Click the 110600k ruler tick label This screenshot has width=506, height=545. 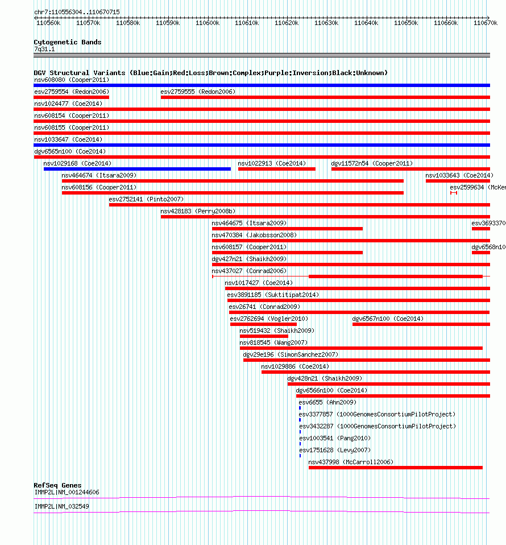[x=208, y=23]
